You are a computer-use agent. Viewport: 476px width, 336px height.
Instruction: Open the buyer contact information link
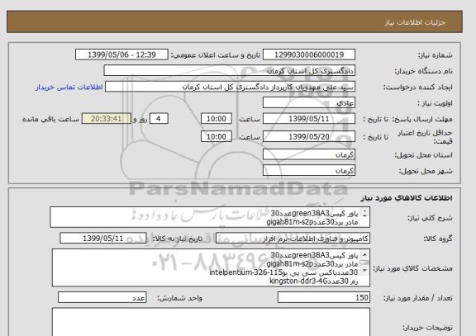point(69,88)
